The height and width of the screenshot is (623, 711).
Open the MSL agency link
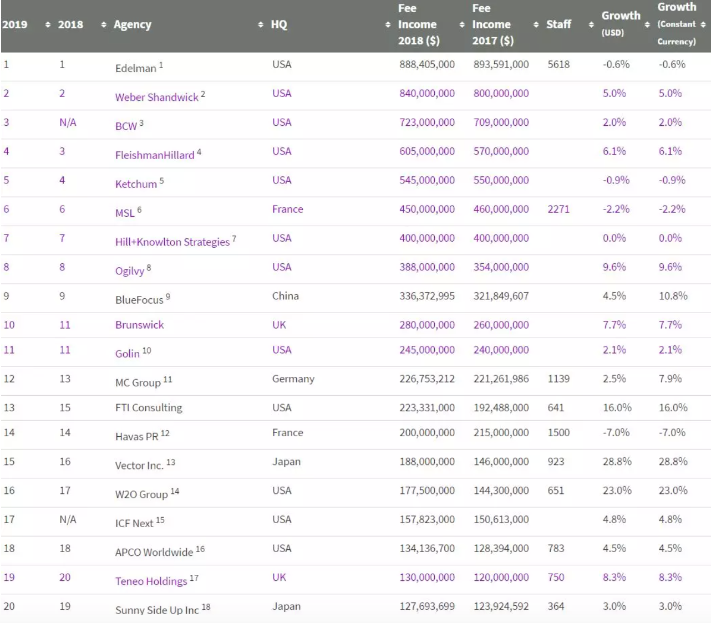coord(125,213)
